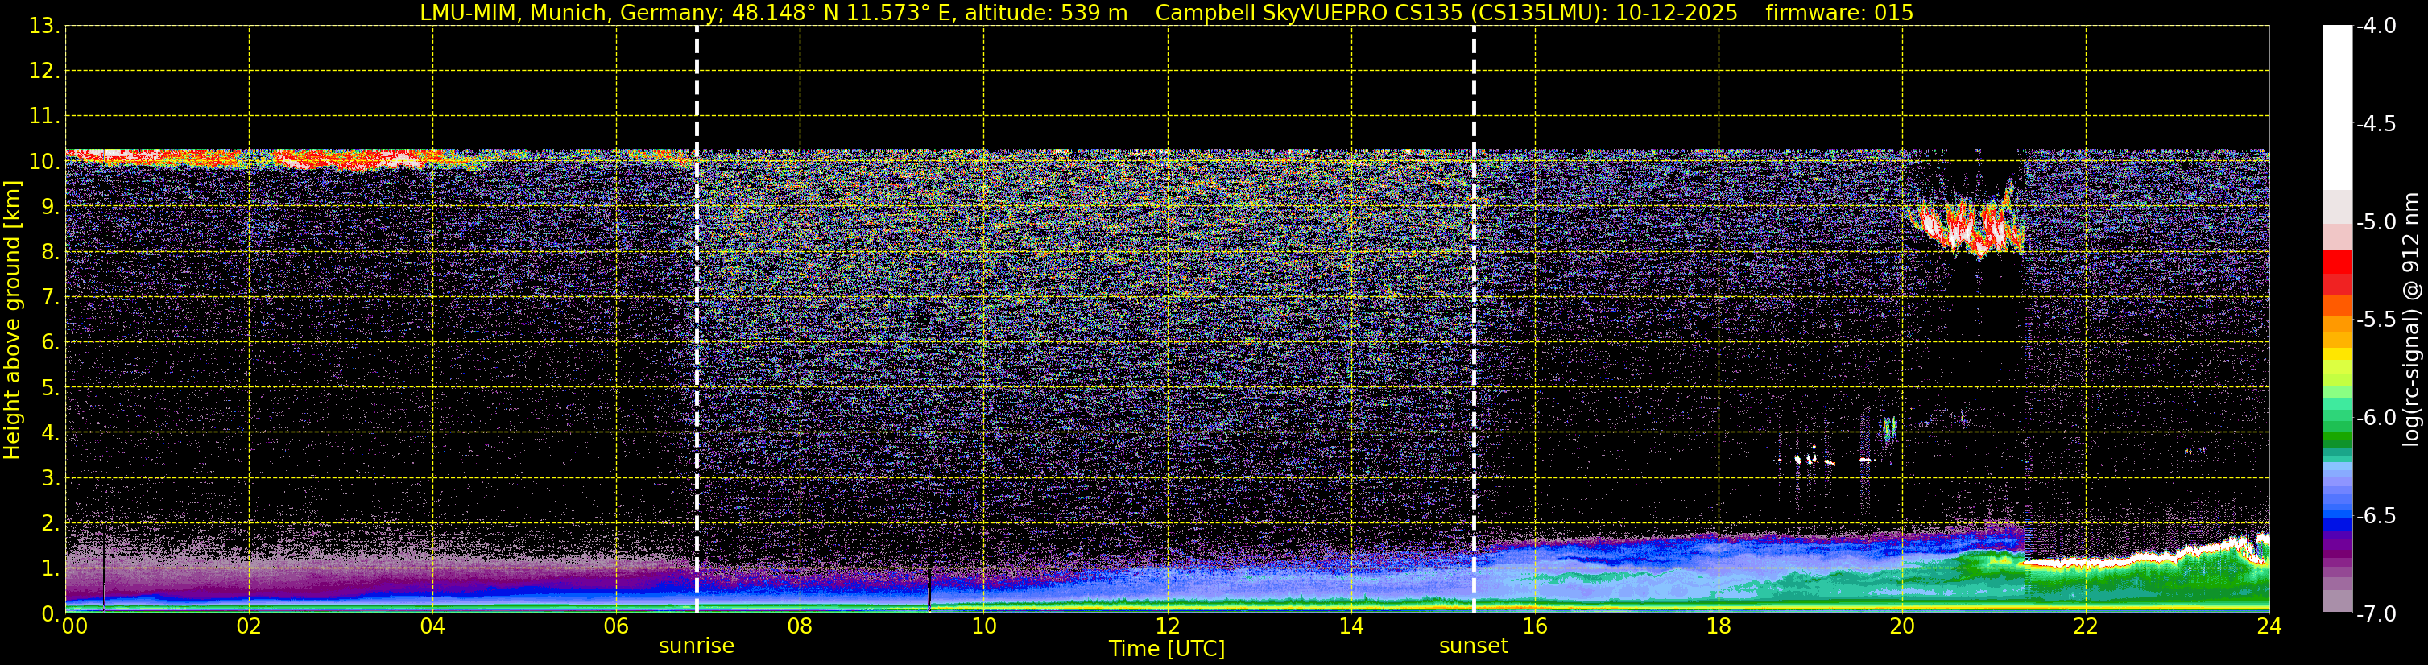Click the -5.0 colorbar tick label

2375,222
